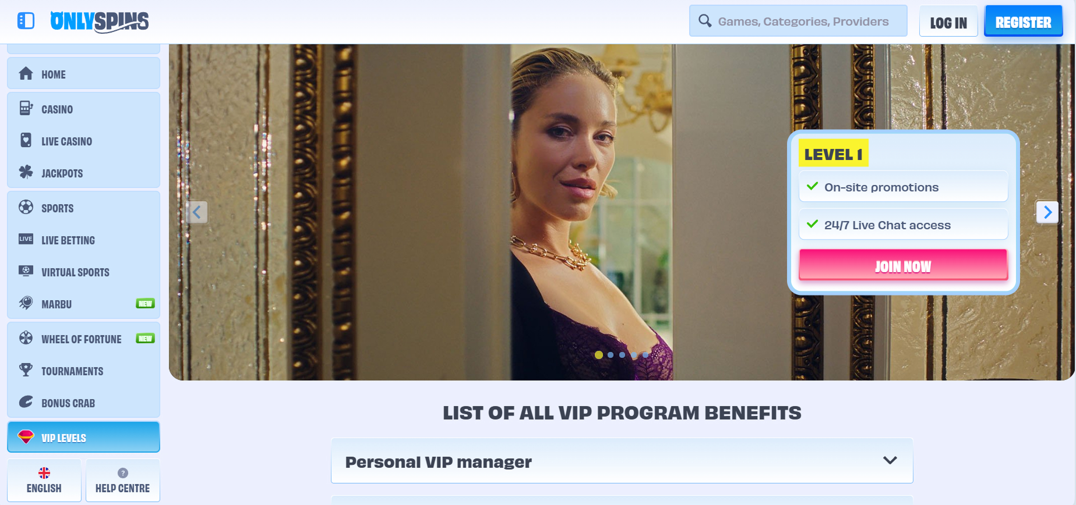
Task: Select the first yellow carousel dot
Action: 599,355
